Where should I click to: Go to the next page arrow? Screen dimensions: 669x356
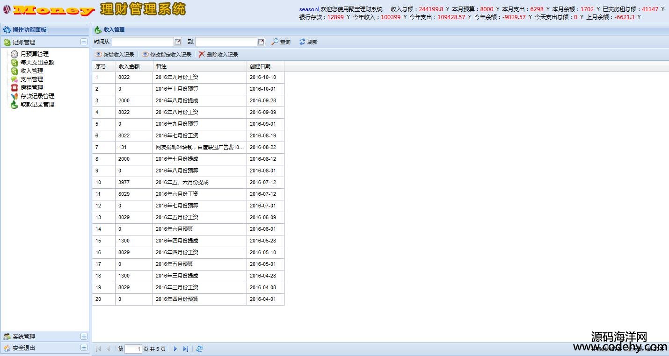pyautogui.click(x=175, y=349)
